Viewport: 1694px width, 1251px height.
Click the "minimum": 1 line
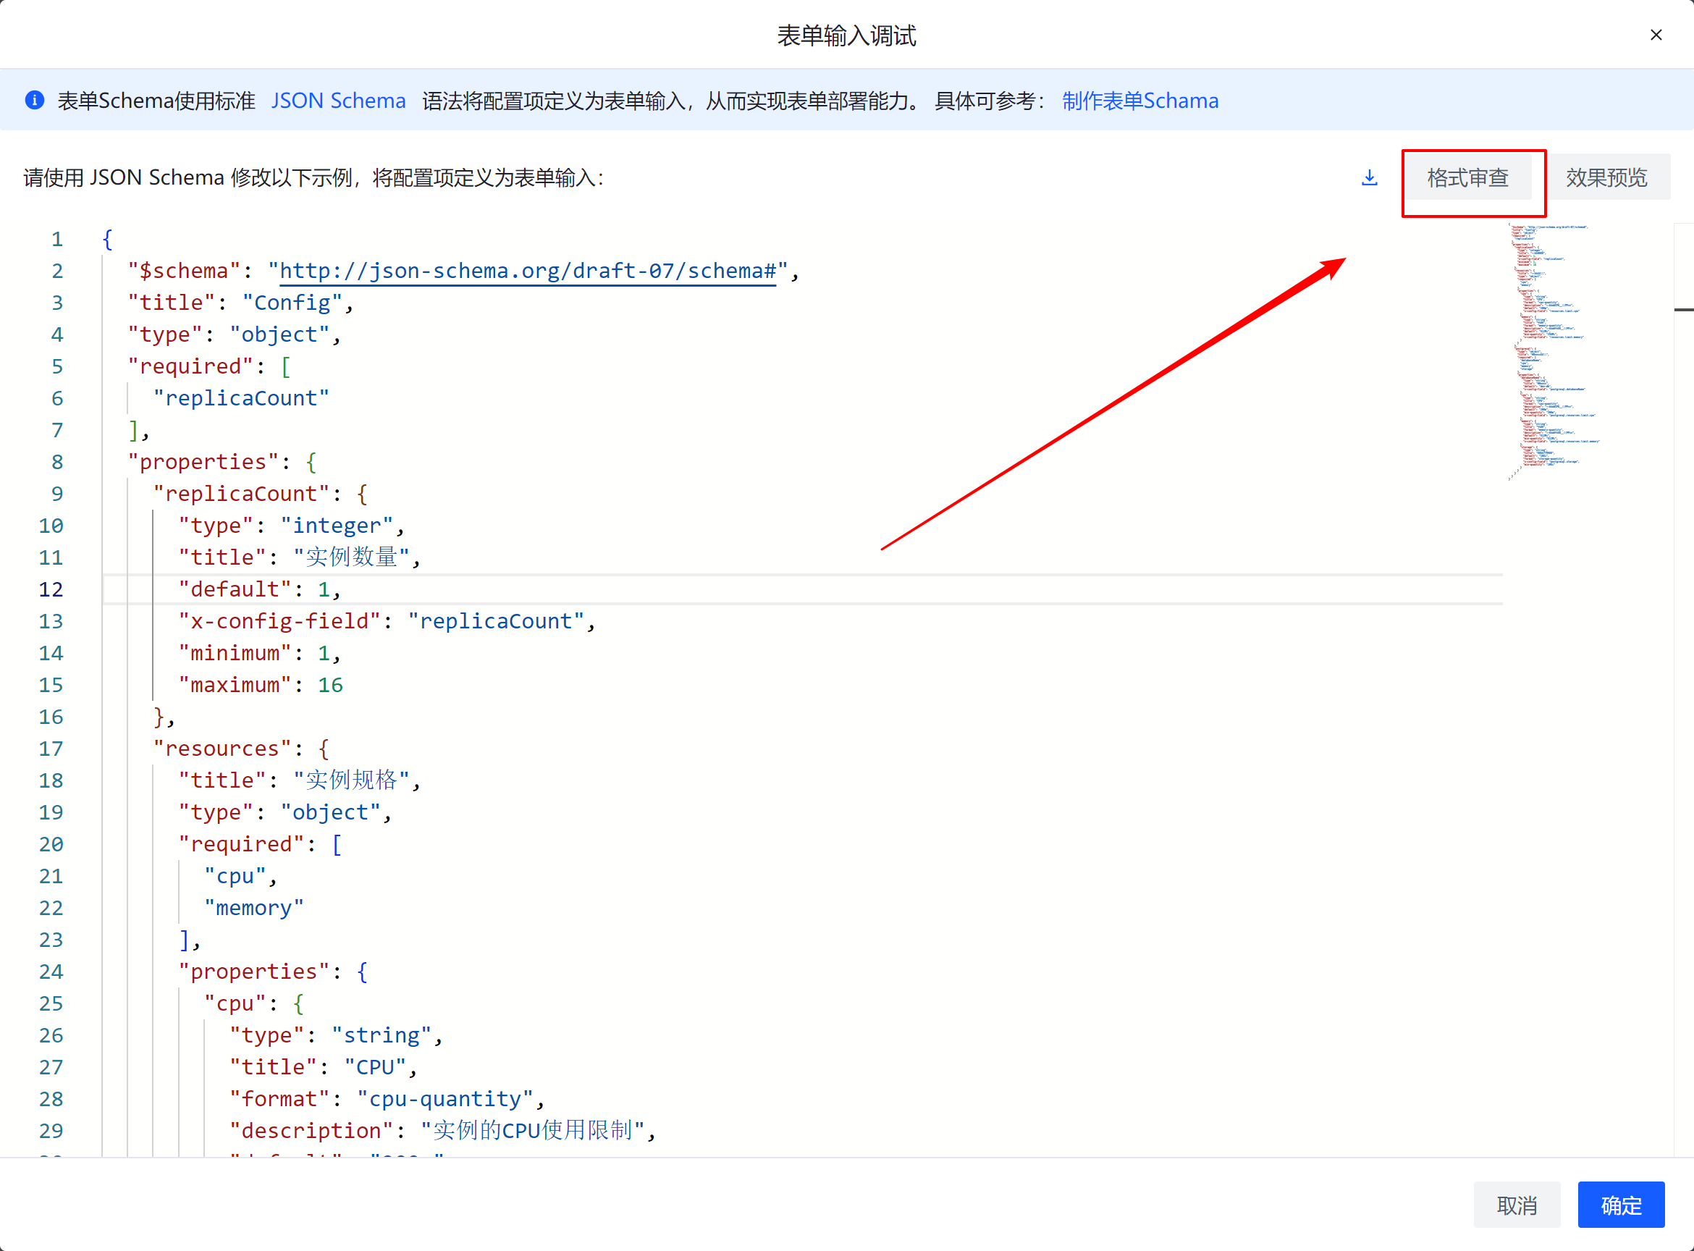pos(260,653)
